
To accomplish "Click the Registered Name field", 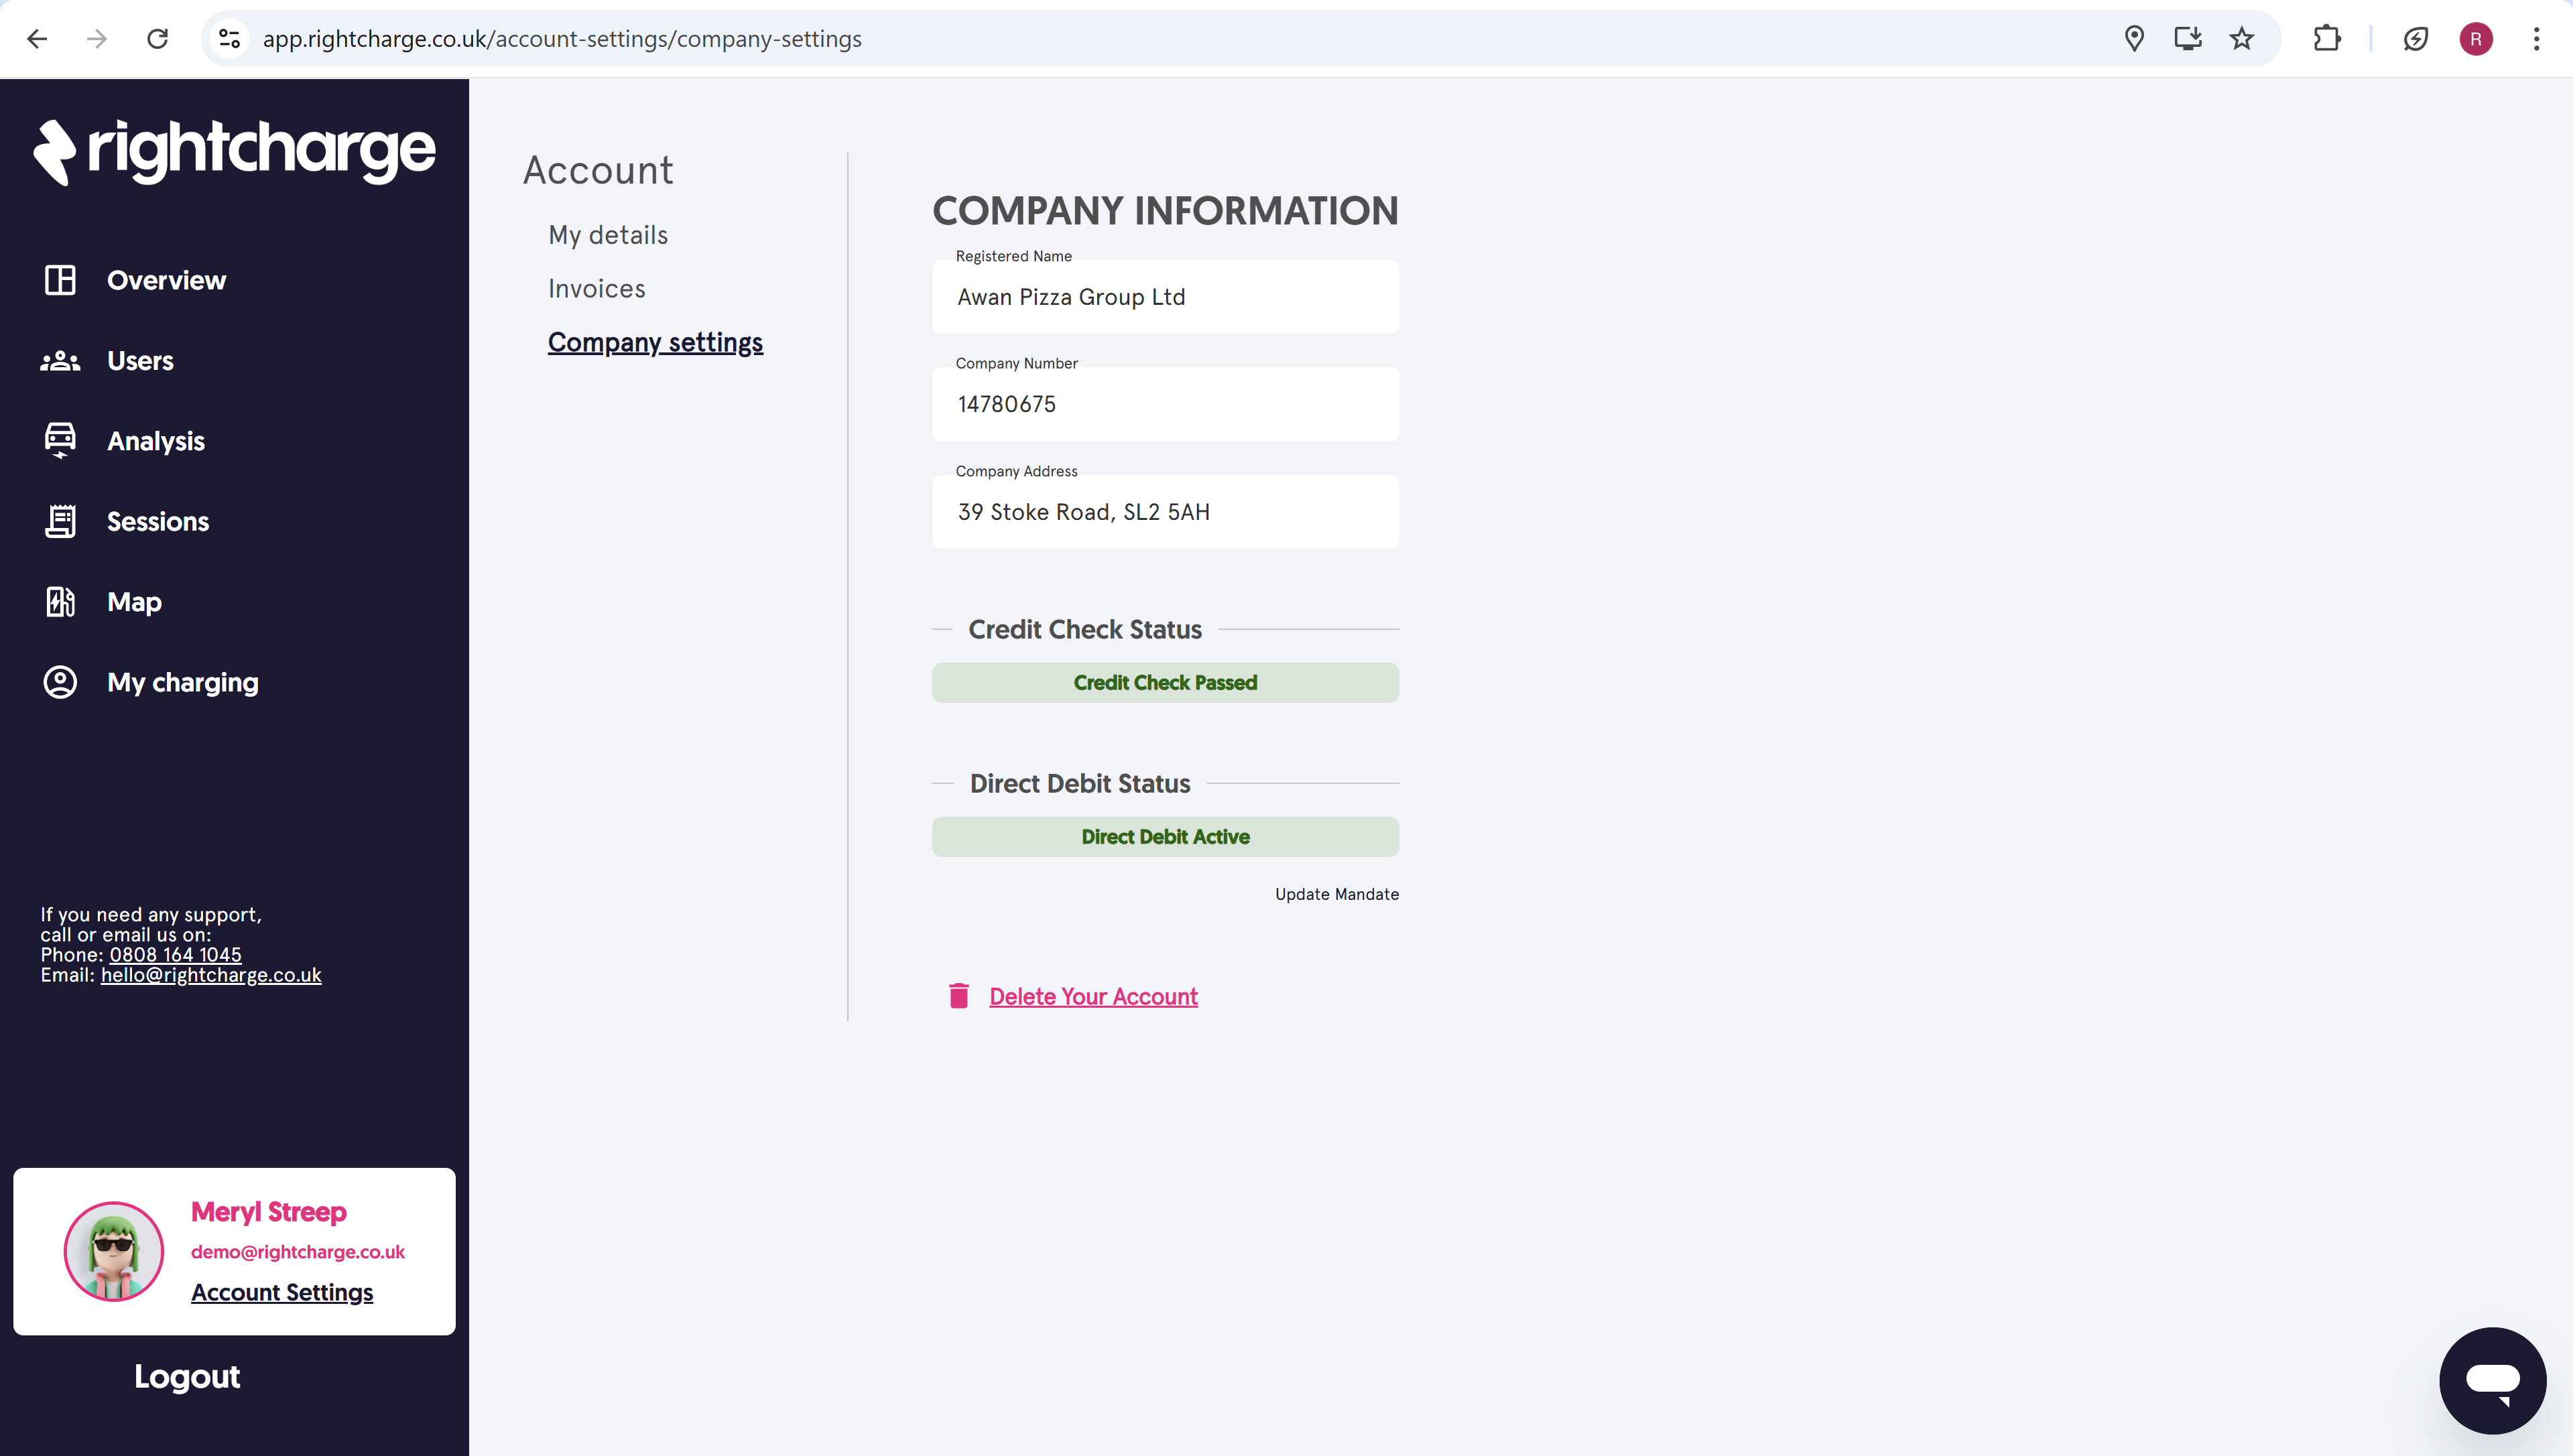I will (1165, 297).
